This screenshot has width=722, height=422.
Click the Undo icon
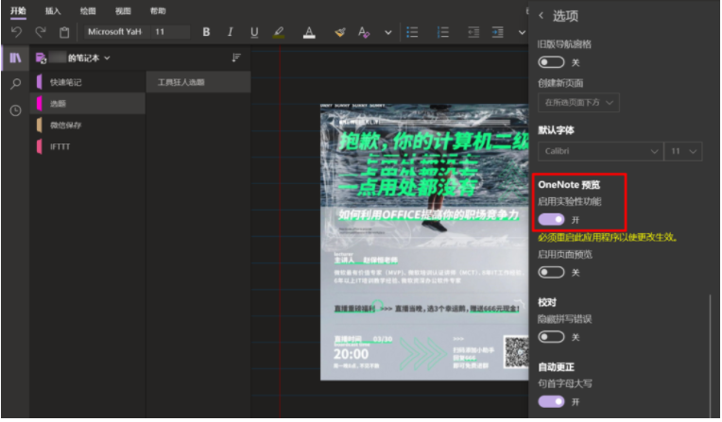click(16, 32)
